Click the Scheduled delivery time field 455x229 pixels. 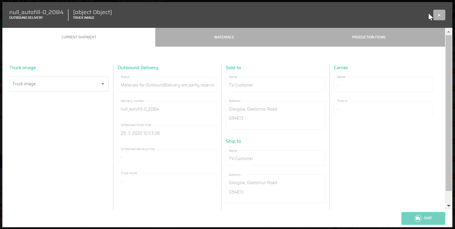click(x=167, y=157)
